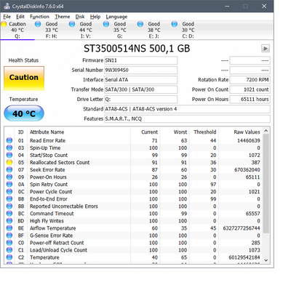
Task: Select the Good disk F: H: icon
Action: pos(38,24)
